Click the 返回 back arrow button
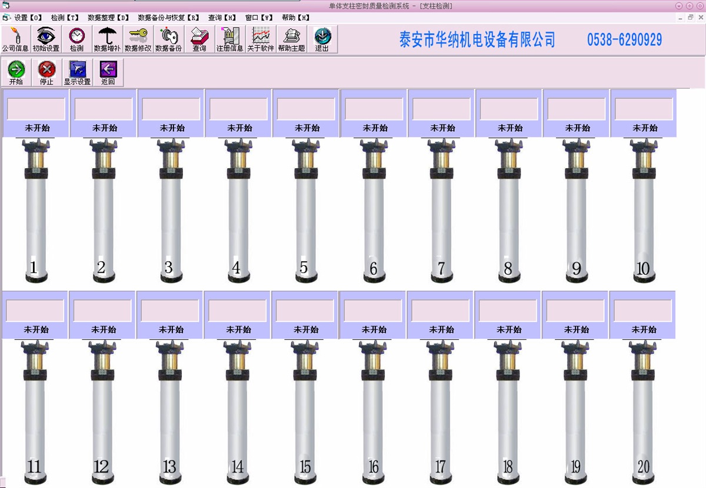 (x=108, y=73)
